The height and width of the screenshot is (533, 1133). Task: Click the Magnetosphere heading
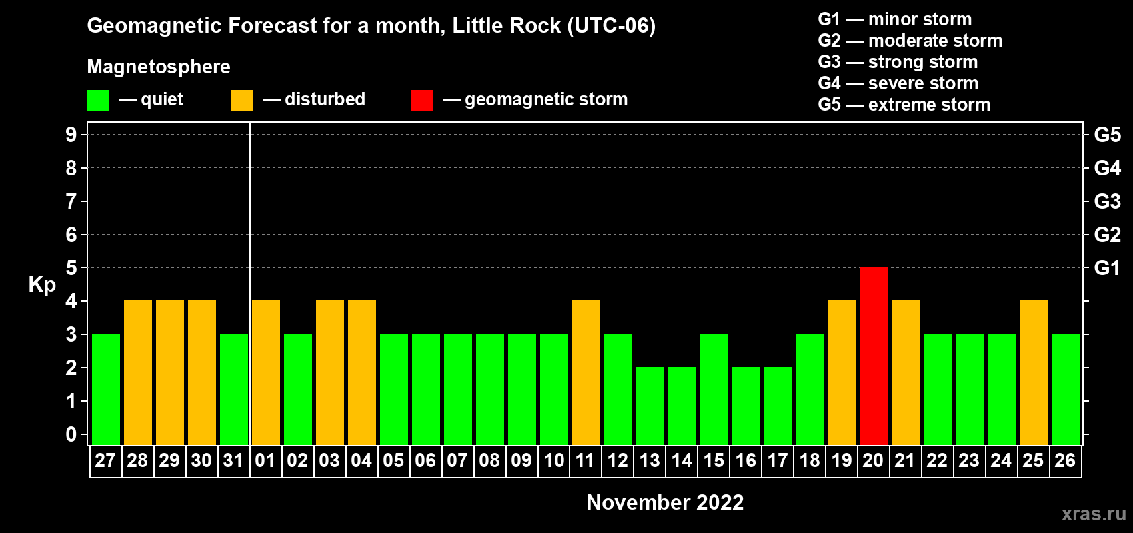coord(159,67)
